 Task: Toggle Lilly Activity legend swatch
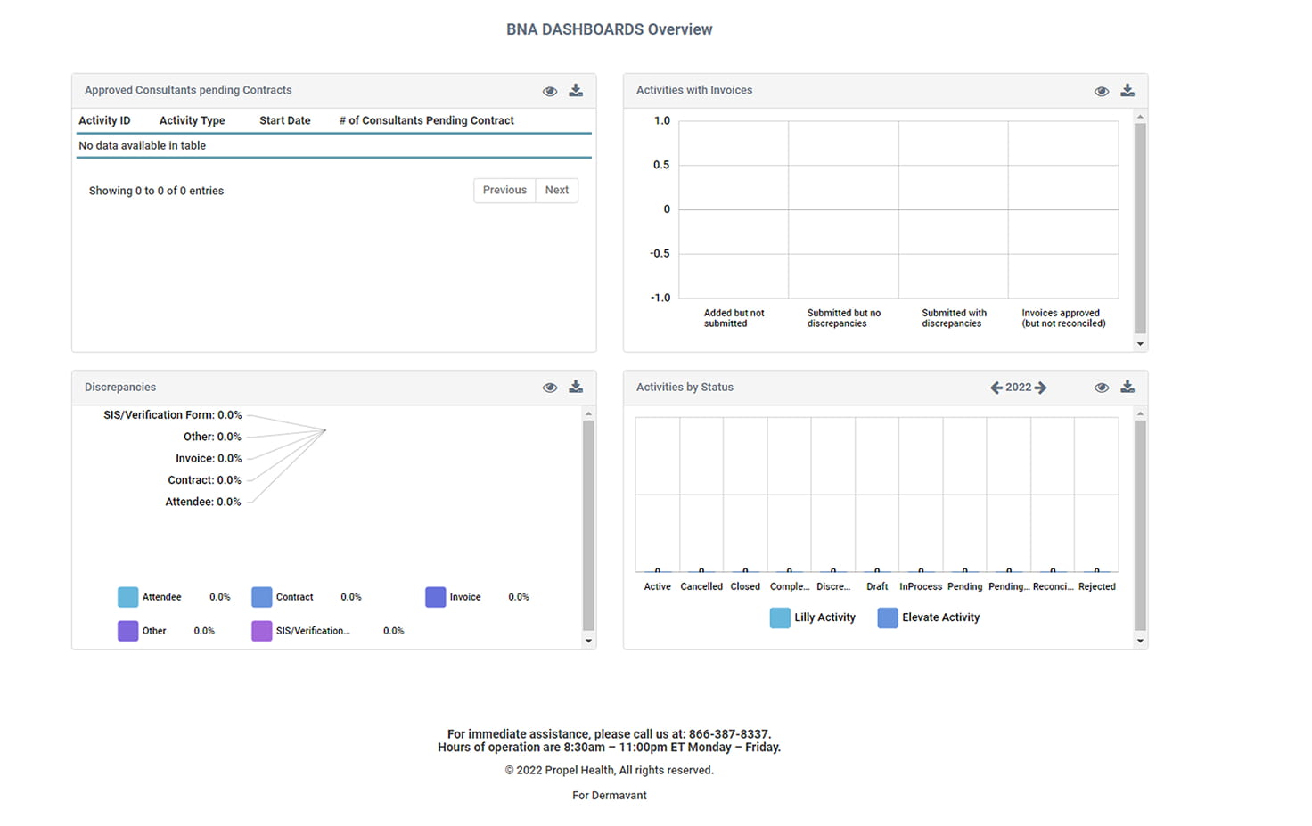click(x=780, y=617)
